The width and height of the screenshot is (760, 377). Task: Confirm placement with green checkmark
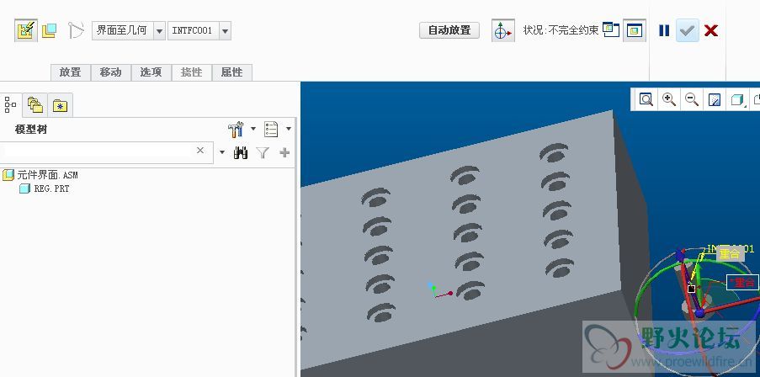coord(688,30)
